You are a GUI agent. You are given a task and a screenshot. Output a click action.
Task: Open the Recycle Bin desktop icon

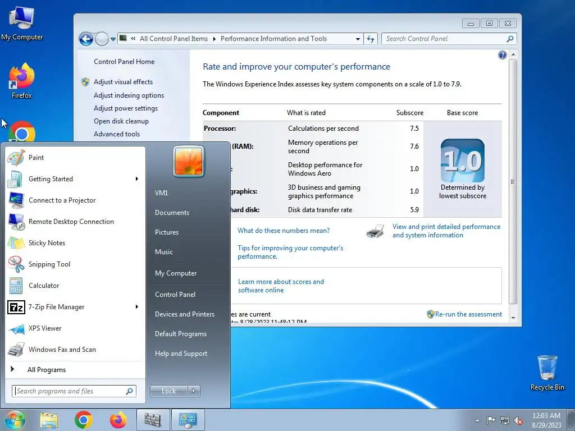pos(547,373)
